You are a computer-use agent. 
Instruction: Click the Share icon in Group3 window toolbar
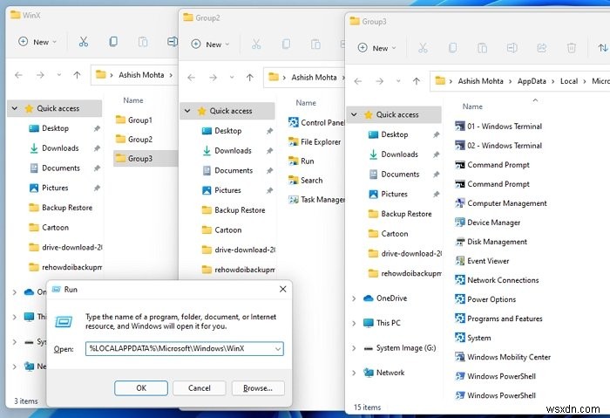(541, 48)
